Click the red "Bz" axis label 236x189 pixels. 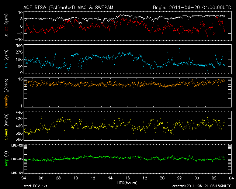6,29
